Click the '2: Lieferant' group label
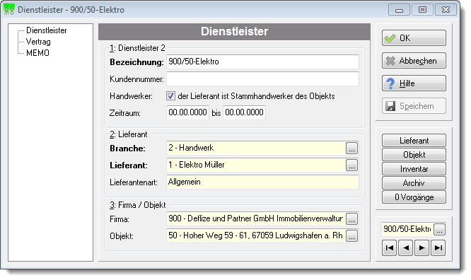This screenshot has height=280, width=471. point(128,134)
